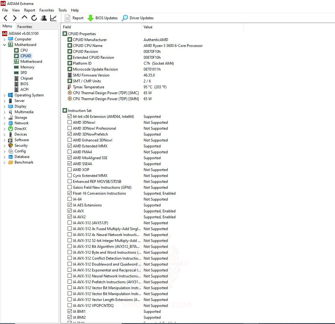Screen dimensions: 335x324
Task: Click the Benchmark icon in the tree
Action: (11, 162)
